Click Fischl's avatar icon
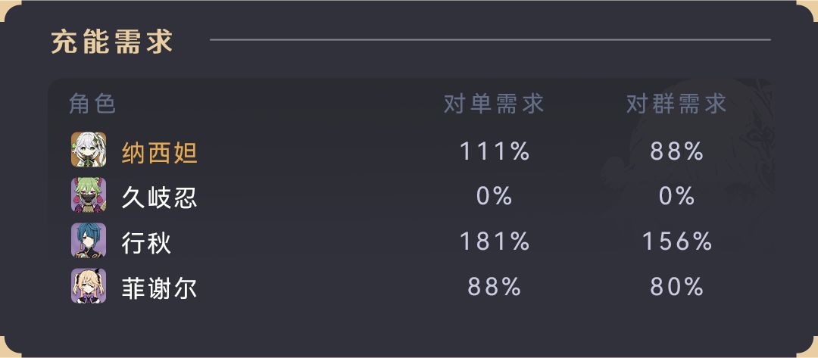This screenshot has height=358, width=818. point(89,286)
